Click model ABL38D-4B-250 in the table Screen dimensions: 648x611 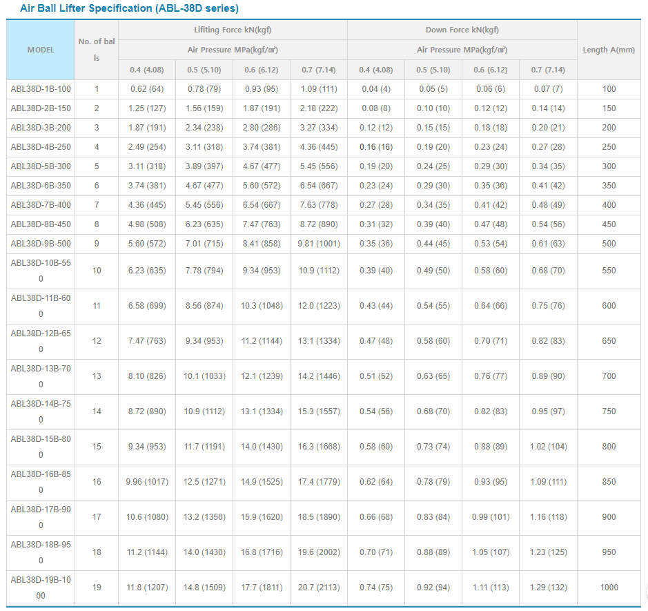click(x=41, y=147)
